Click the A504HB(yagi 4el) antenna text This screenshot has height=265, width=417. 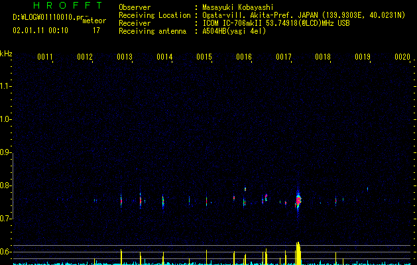tap(234, 31)
